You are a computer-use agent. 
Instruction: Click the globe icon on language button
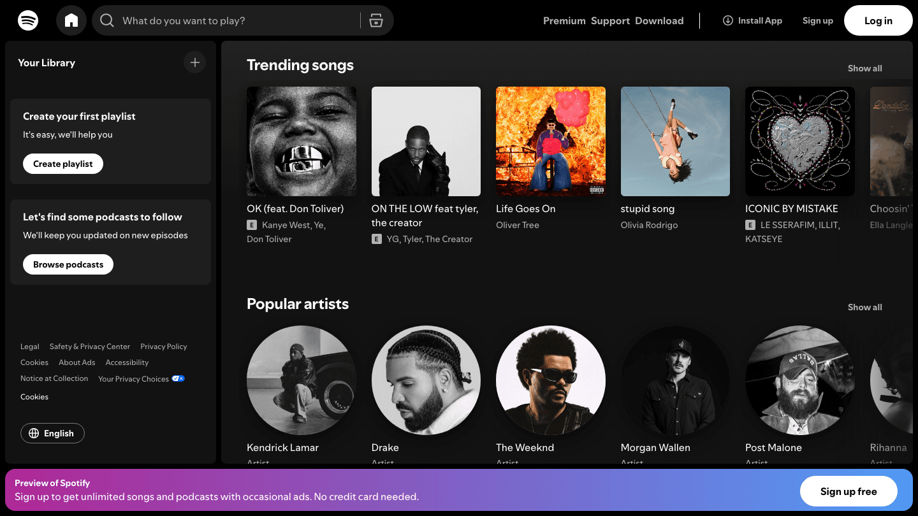point(34,433)
